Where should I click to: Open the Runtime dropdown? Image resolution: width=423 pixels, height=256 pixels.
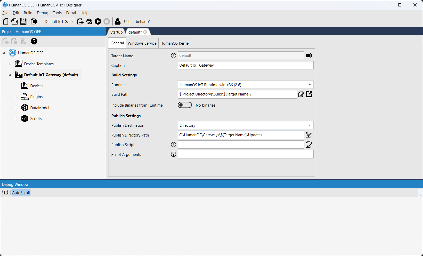(x=246, y=85)
